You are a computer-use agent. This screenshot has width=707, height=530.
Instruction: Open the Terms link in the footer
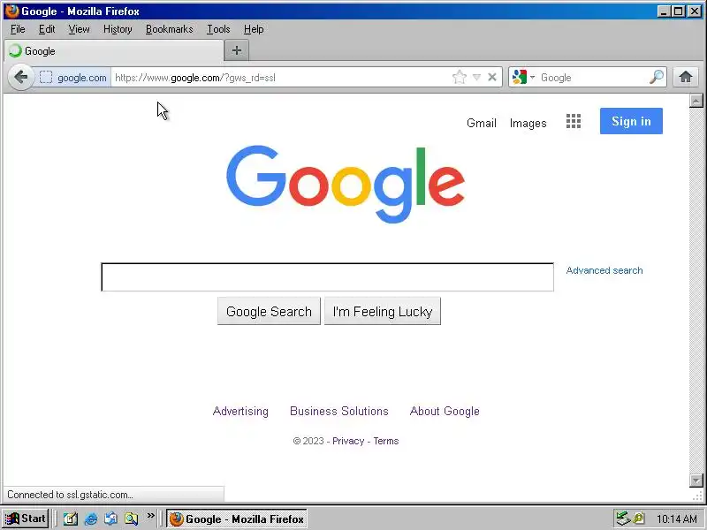[x=386, y=441]
